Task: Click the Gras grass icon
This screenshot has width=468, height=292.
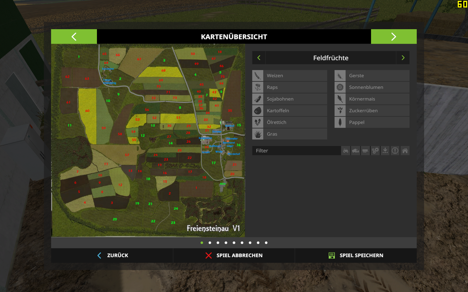Action: [258, 134]
